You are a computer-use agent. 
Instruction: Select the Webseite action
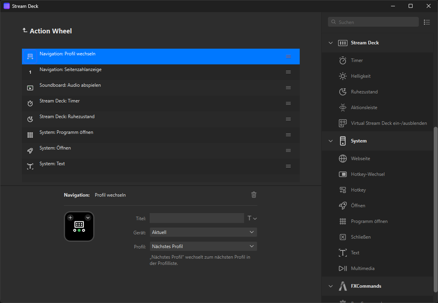[x=360, y=159]
